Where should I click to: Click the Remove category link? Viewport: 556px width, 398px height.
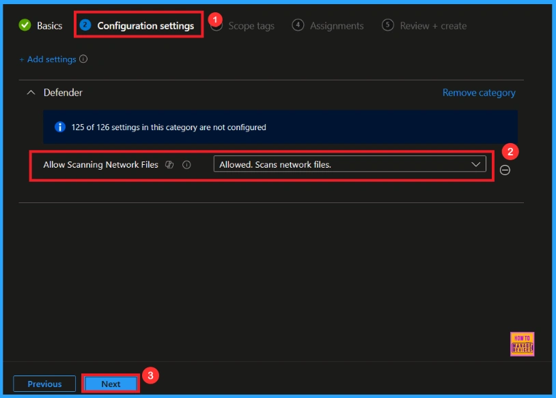coord(479,93)
